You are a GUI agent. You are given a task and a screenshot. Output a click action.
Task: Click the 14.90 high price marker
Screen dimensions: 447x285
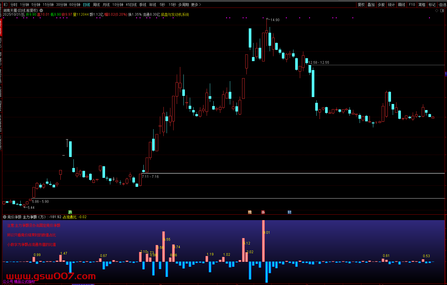tap(275, 20)
